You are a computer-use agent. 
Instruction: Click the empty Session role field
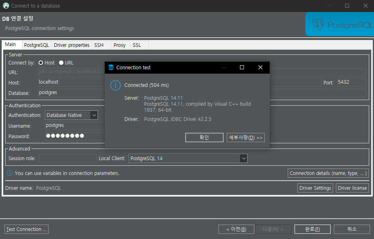pos(68,158)
